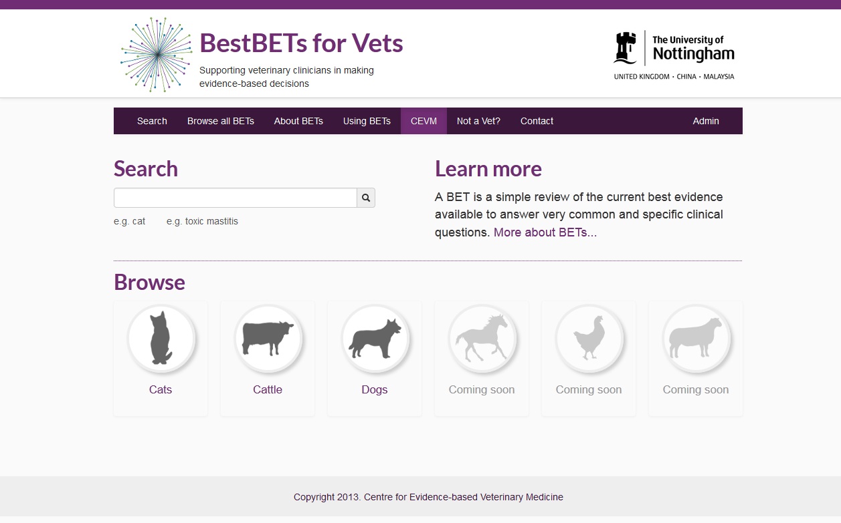Select the cattle silhouette icon

point(268,338)
